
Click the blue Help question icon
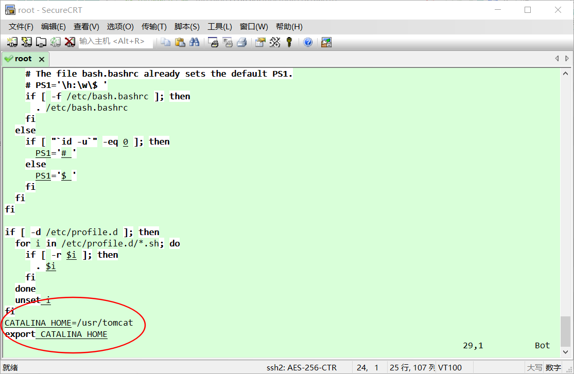point(308,42)
